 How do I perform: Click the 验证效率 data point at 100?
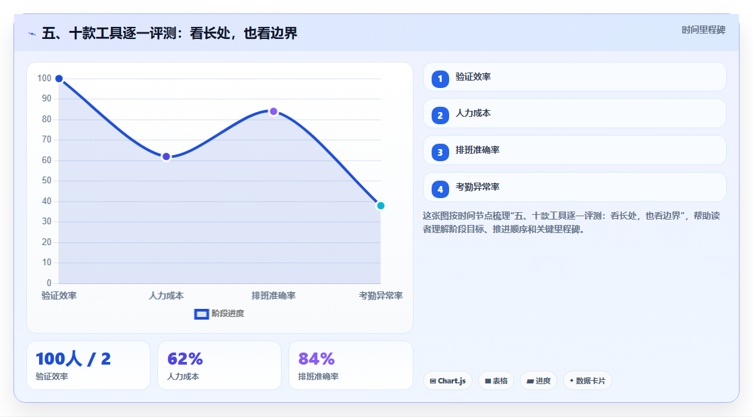pyautogui.click(x=59, y=79)
